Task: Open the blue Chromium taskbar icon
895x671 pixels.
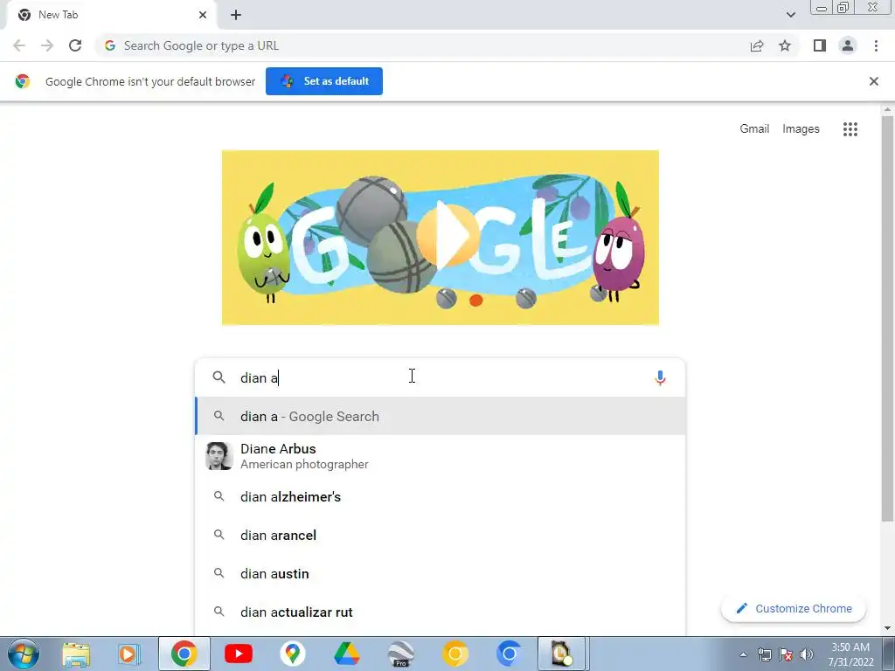Action: (509, 654)
